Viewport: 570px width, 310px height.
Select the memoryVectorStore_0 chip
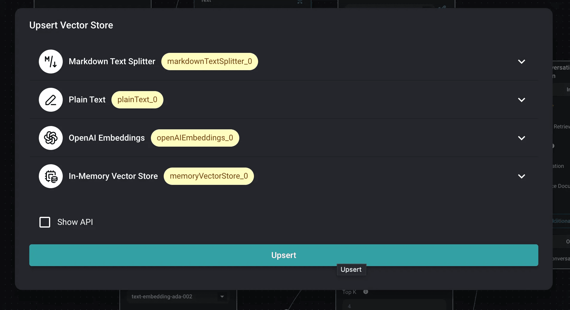209,176
